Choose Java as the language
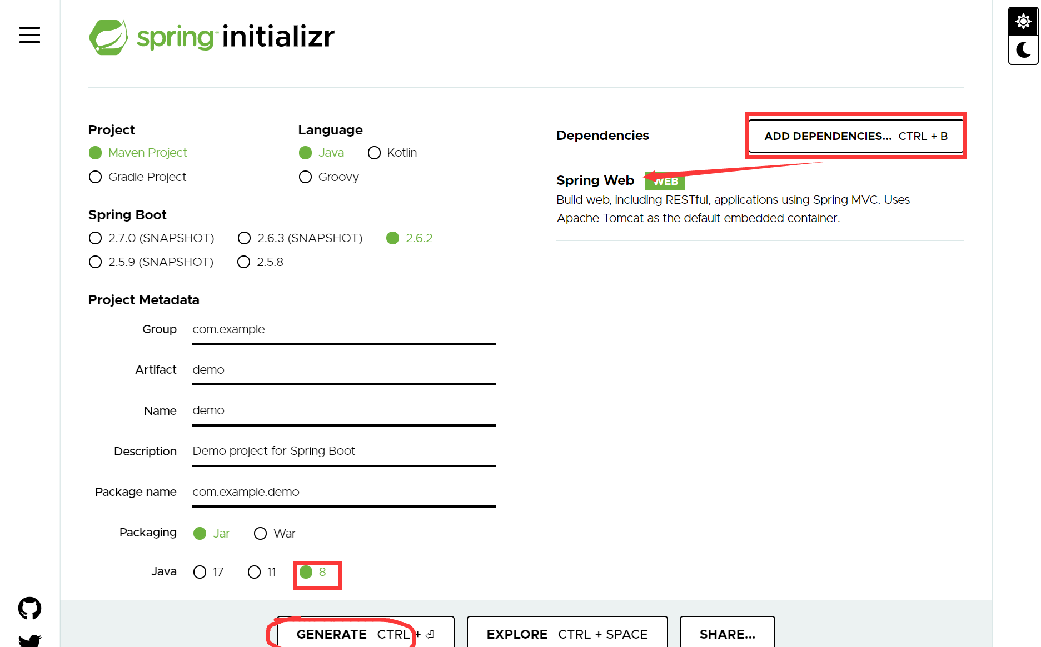This screenshot has height=647, width=1041. coord(321,152)
